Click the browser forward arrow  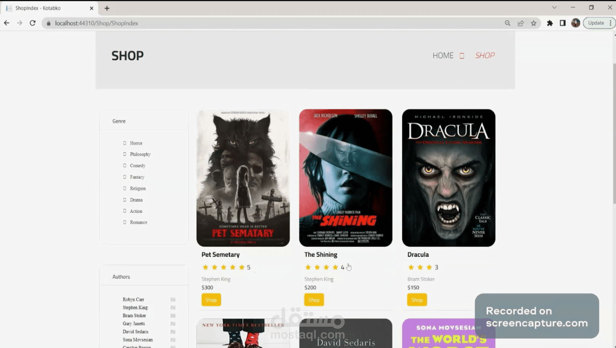coord(19,23)
